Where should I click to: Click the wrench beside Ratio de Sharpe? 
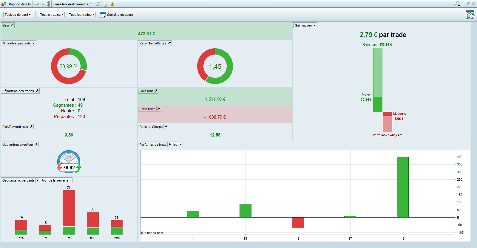[166, 127]
